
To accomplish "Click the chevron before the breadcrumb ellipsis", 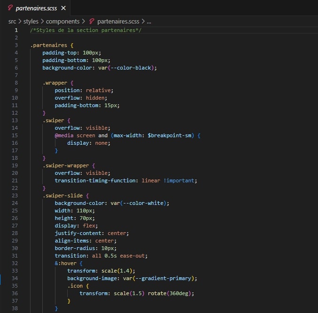I will pos(142,21).
